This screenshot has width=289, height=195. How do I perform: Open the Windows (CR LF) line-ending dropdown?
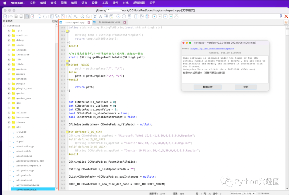coord(243,193)
